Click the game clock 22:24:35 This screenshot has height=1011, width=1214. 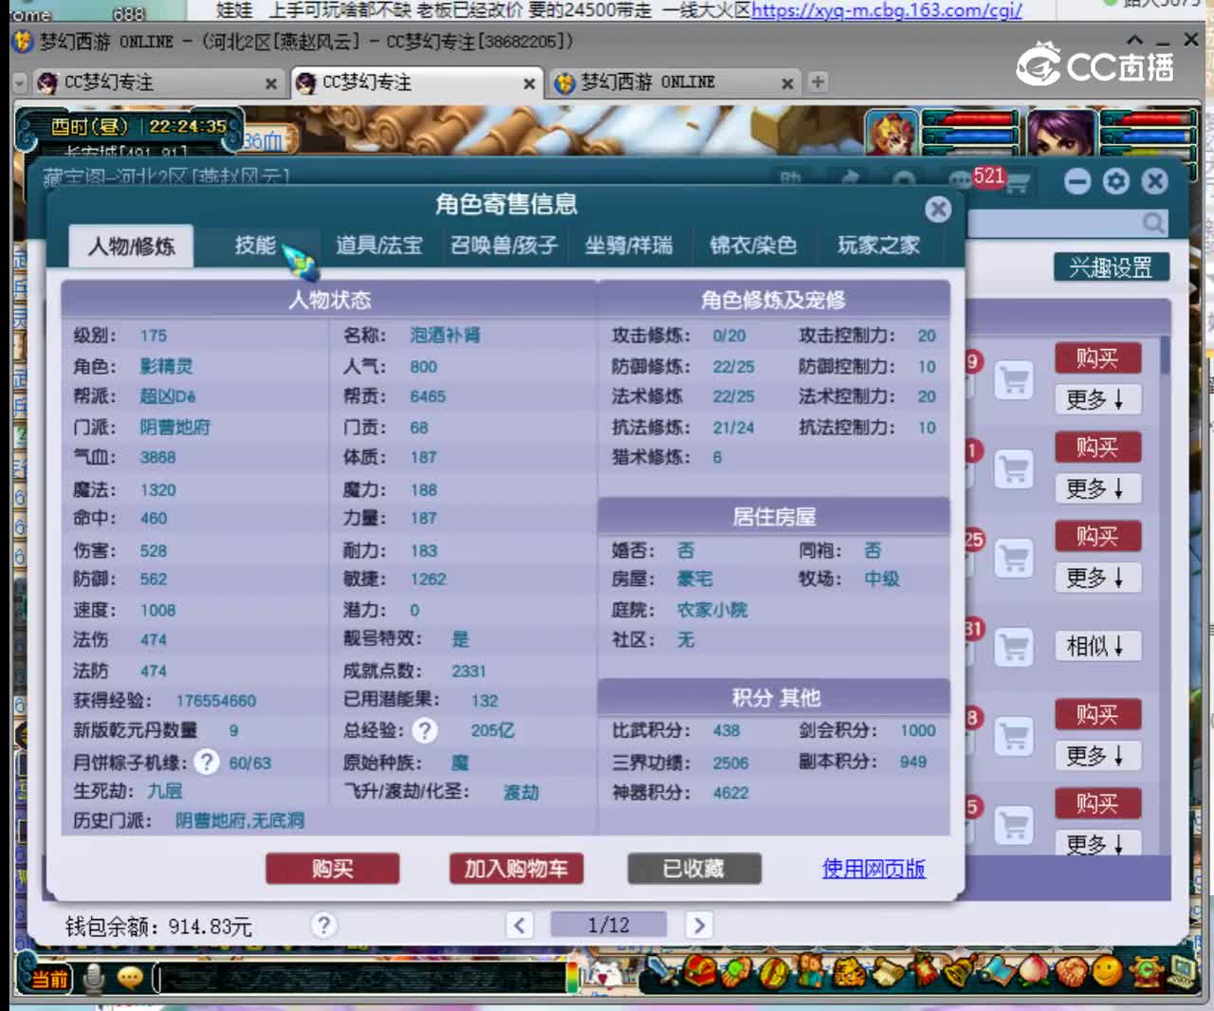pyautogui.click(x=188, y=126)
